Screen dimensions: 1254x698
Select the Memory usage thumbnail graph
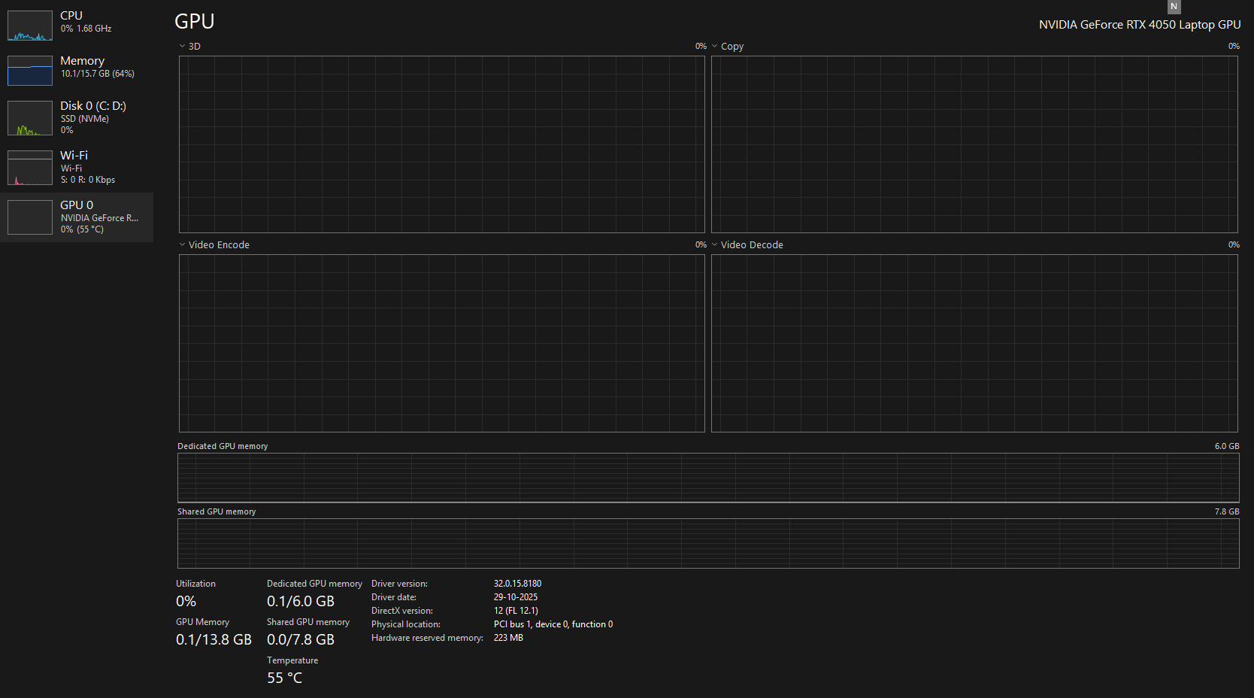30,71
